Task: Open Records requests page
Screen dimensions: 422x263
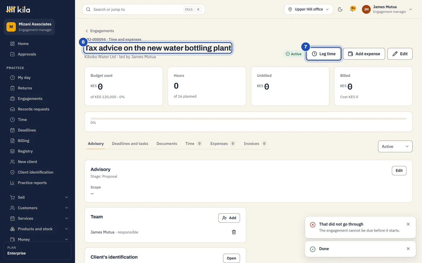Action: [x=38, y=109]
